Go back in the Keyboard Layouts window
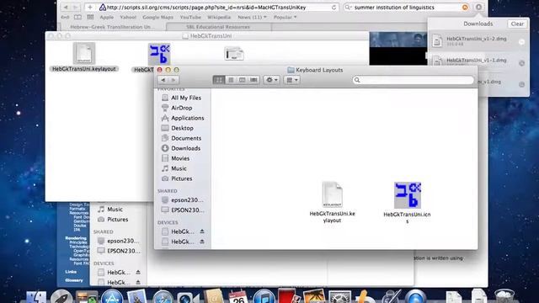539x303 pixels. point(163,80)
